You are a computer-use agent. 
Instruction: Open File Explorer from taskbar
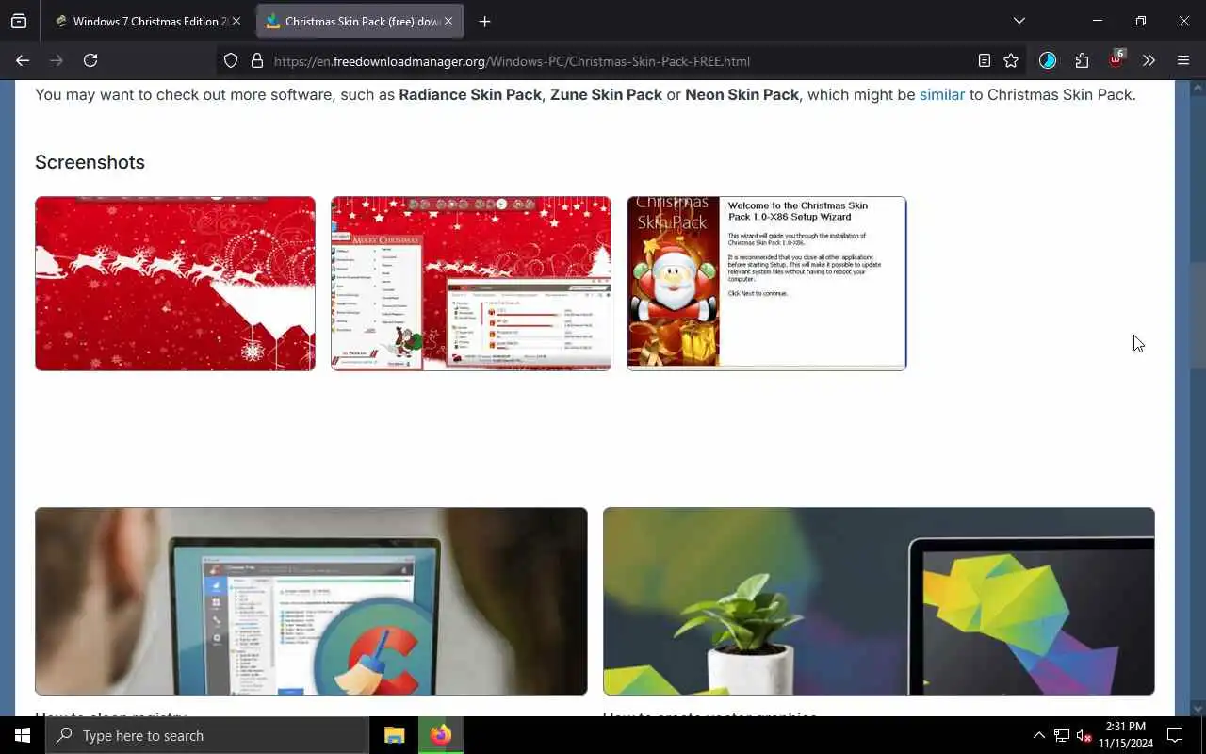(x=394, y=735)
